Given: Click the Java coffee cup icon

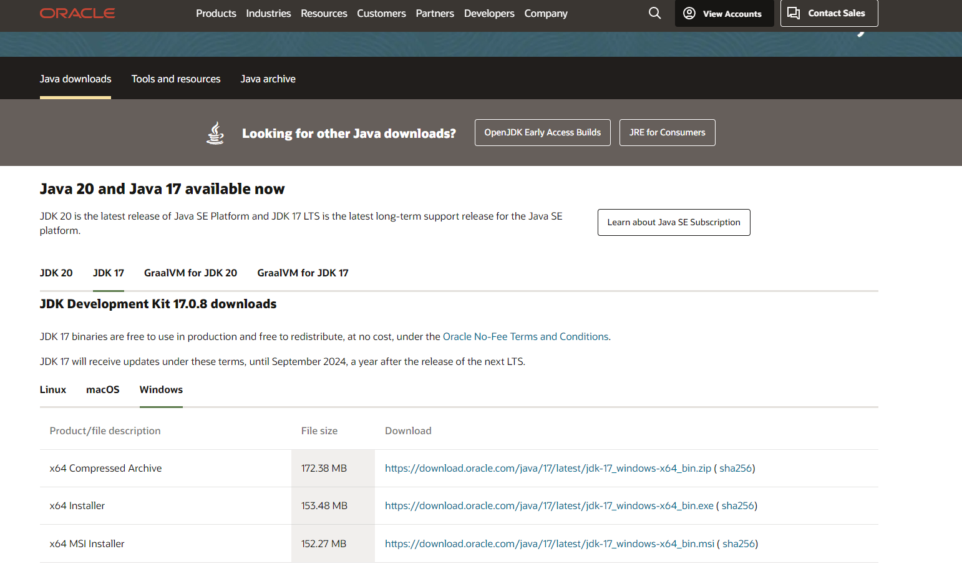Looking at the screenshot, I should [x=215, y=133].
